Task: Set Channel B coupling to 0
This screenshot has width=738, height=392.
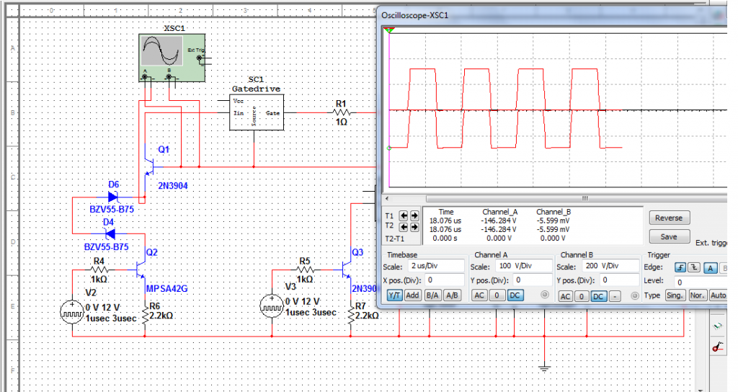Action: point(582,296)
